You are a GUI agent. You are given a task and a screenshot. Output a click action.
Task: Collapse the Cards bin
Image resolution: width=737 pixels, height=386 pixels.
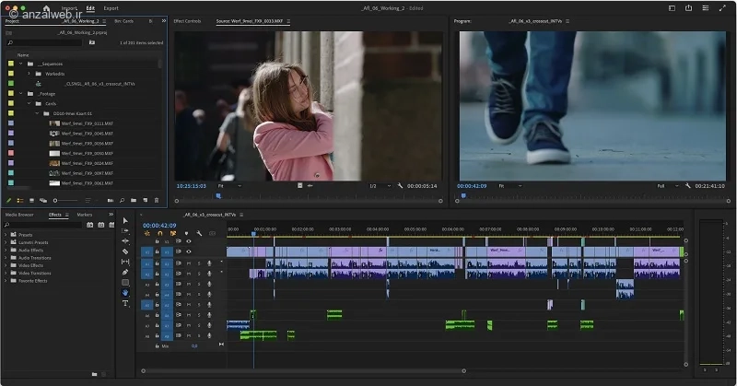[29, 103]
